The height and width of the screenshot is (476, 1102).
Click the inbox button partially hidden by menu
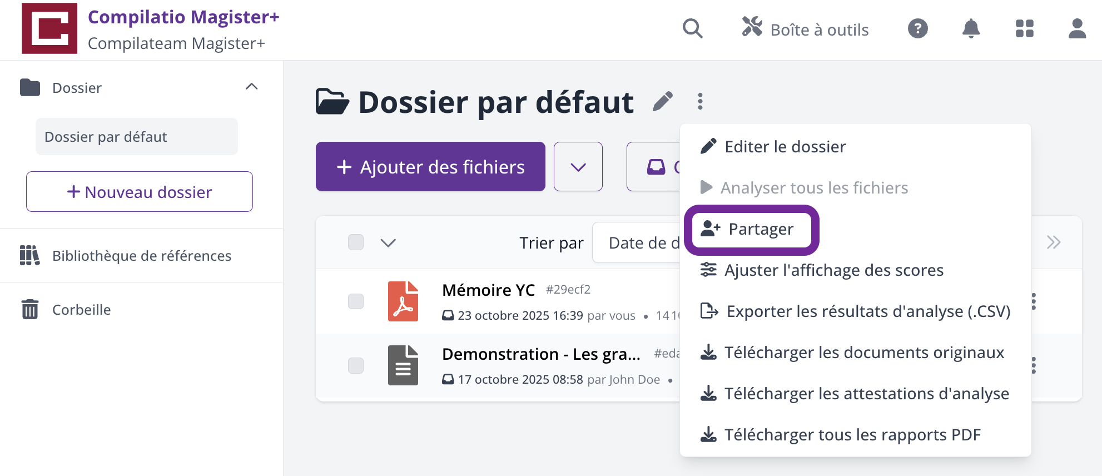(654, 167)
